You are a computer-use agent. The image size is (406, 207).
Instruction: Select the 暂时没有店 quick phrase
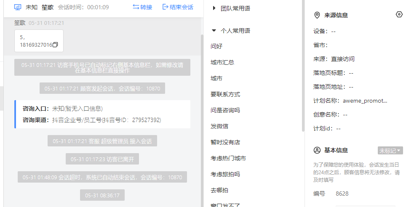pos(225,142)
